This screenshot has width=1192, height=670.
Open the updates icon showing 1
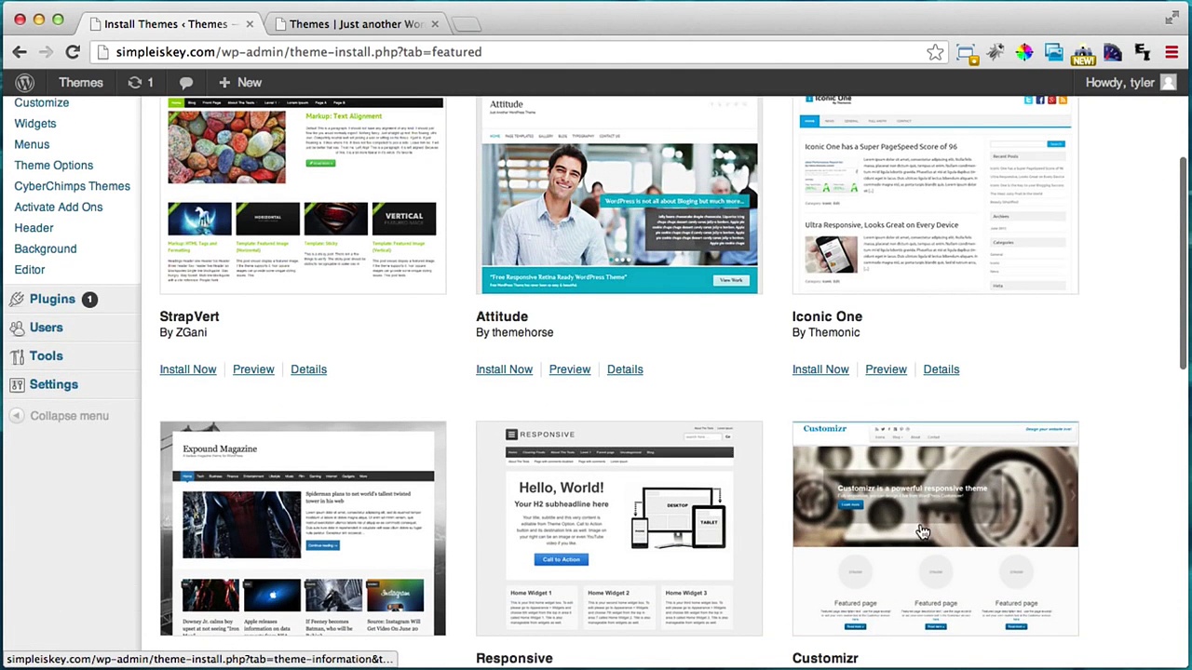[141, 83]
